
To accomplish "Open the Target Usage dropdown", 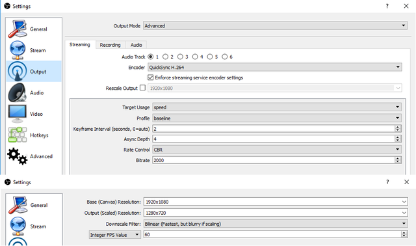I will tap(277, 107).
